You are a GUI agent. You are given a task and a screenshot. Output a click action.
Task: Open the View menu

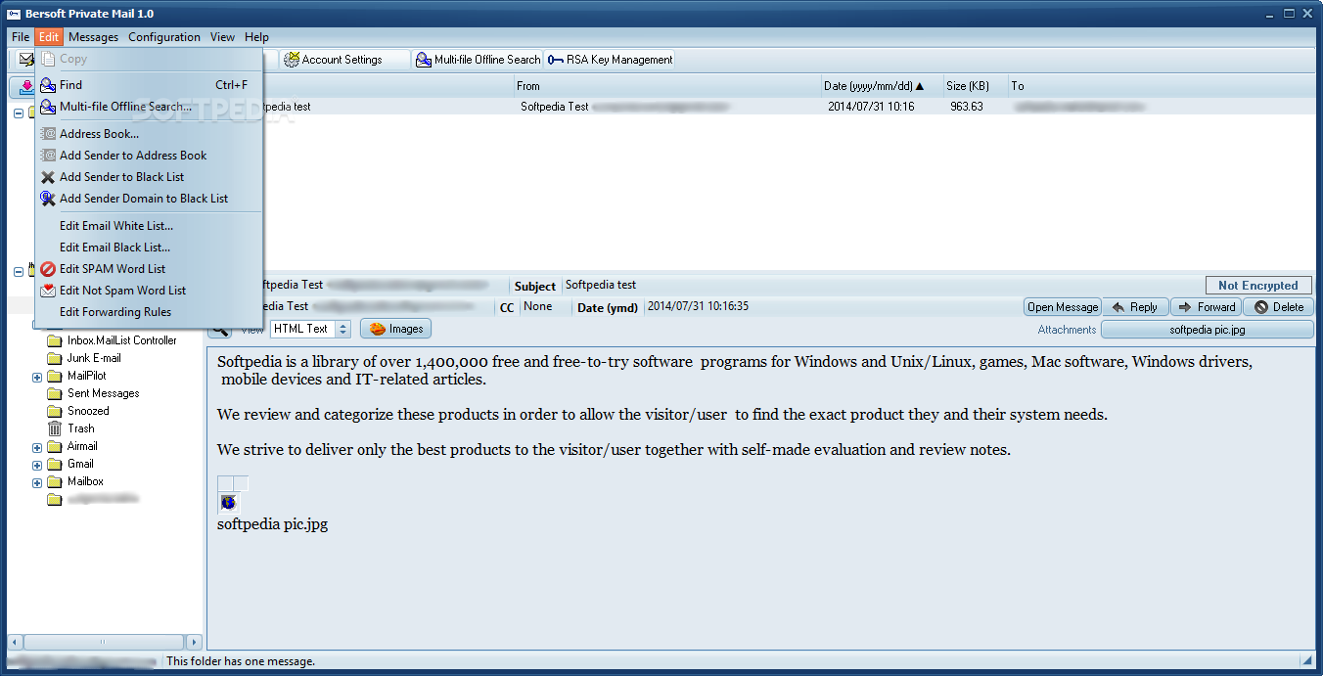tap(222, 37)
